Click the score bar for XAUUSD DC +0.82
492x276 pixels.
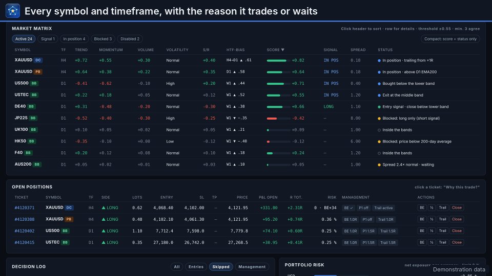click(x=278, y=60)
